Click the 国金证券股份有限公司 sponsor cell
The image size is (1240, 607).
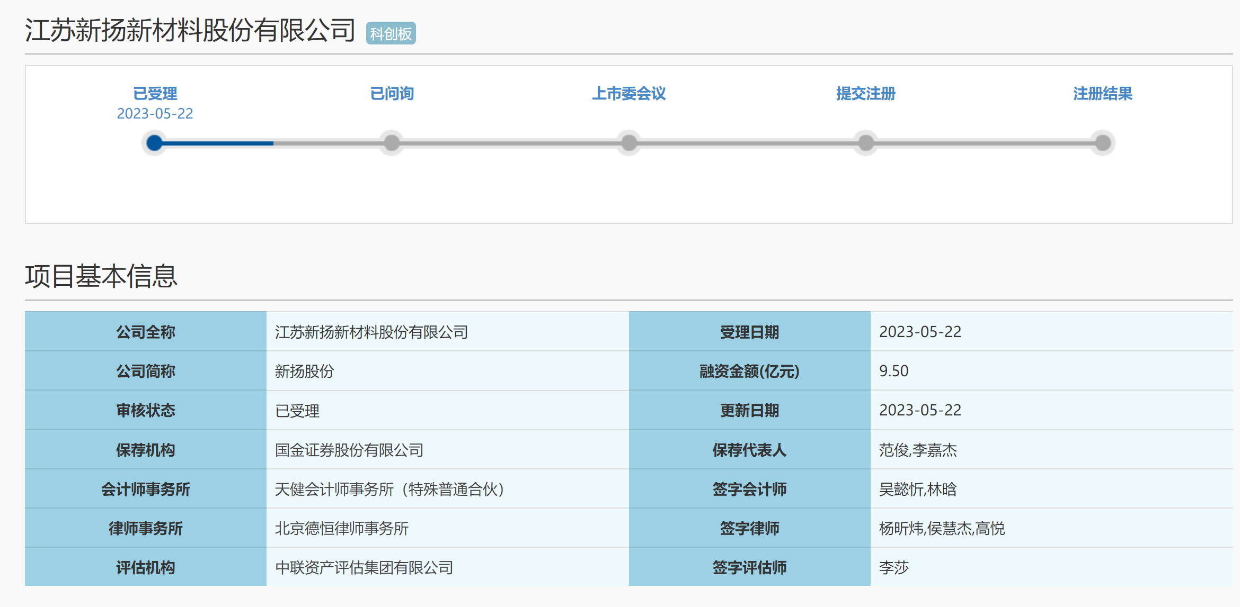(x=349, y=450)
